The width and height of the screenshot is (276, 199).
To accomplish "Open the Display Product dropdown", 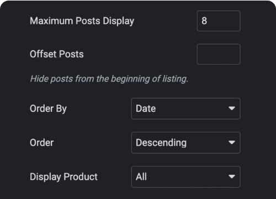I will click(x=185, y=177).
